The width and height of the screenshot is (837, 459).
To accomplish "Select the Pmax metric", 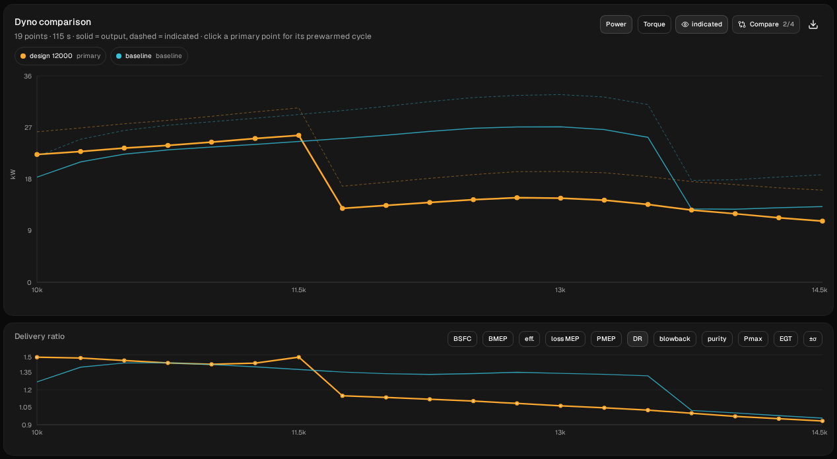I will (753, 339).
